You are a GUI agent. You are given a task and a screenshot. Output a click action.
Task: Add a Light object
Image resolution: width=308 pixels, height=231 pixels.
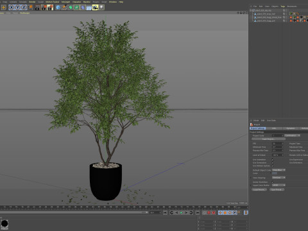coord(101,8)
